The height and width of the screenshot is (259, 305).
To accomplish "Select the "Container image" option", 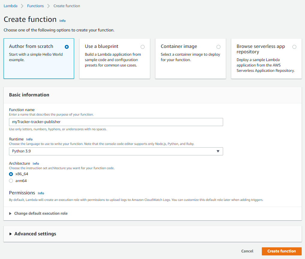I will [x=218, y=47].
